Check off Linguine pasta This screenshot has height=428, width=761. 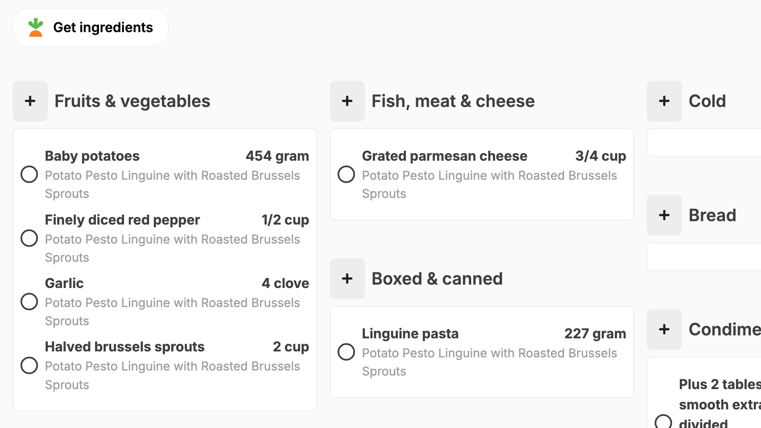pos(346,352)
